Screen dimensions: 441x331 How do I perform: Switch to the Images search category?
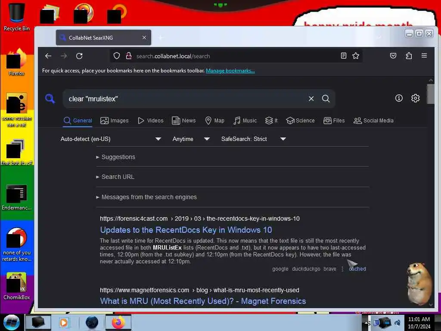(x=115, y=121)
